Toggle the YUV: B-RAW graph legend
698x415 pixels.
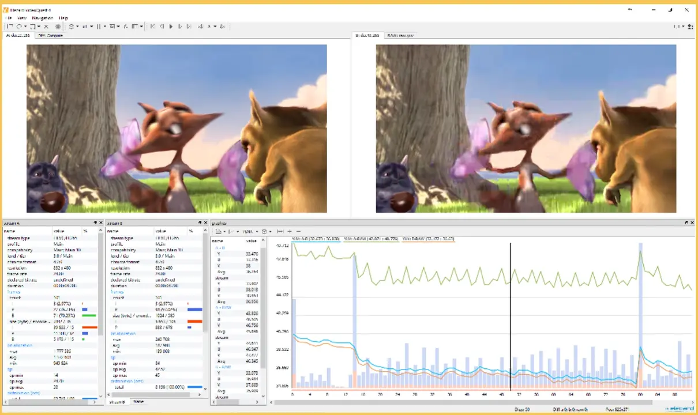428,238
